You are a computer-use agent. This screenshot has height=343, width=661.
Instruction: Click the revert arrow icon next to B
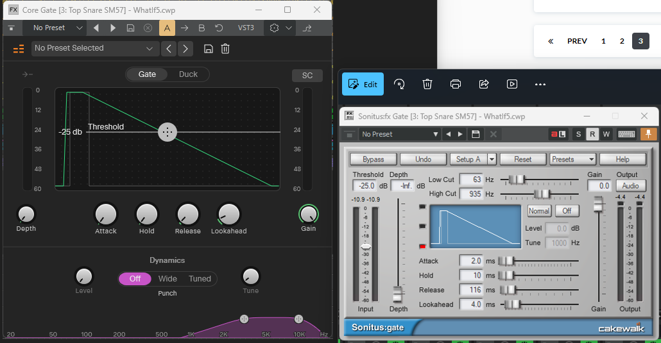coord(219,28)
